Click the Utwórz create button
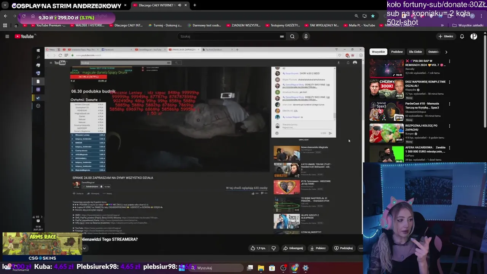Screen dimensions: 487x274 [x=446, y=37]
